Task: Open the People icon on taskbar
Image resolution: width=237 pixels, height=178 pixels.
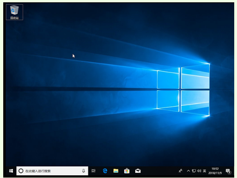Action: 181,171
